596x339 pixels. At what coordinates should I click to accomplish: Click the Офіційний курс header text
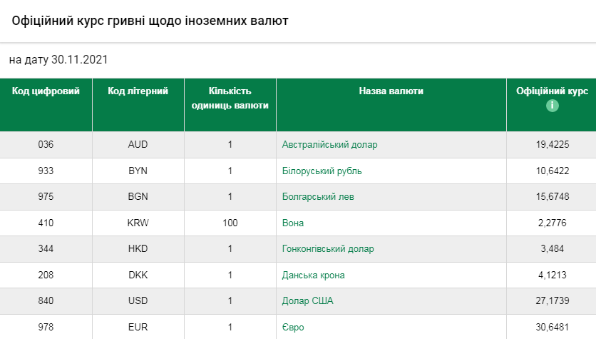(552, 91)
